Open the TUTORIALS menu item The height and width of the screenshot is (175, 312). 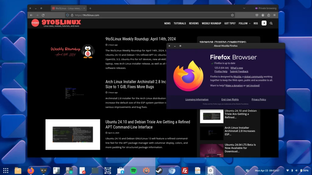(180, 23)
